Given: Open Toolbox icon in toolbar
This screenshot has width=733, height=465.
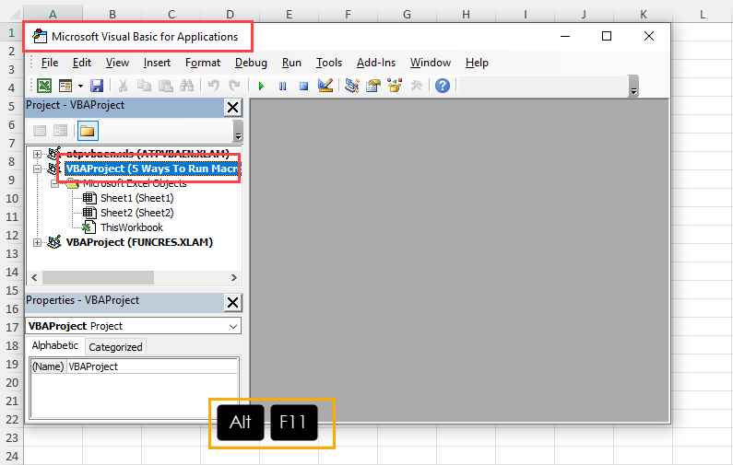Looking at the screenshot, I should coord(416,86).
